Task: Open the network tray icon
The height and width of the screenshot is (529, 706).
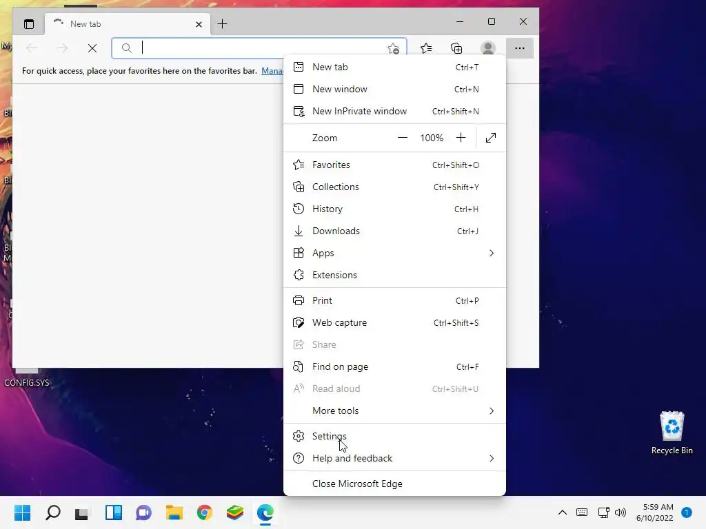Action: click(x=603, y=512)
